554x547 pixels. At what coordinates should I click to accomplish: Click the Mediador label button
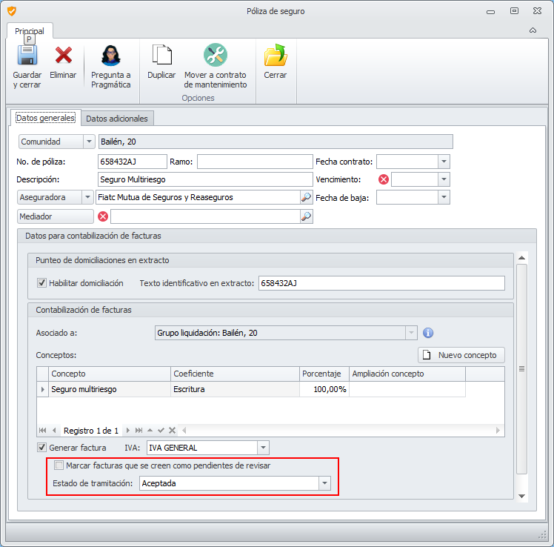[x=56, y=216]
